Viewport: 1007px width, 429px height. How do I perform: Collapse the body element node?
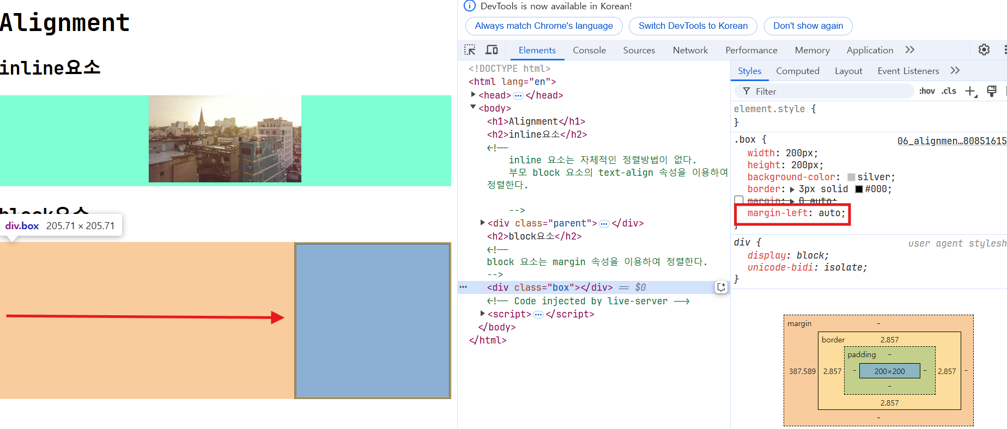click(473, 108)
